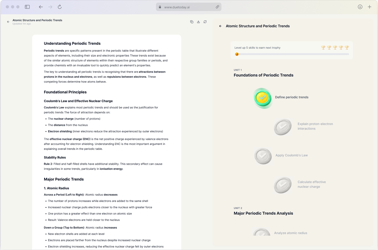The height and width of the screenshot is (250, 378).
Task: Click the link icon in address bar
Action: point(217,7)
